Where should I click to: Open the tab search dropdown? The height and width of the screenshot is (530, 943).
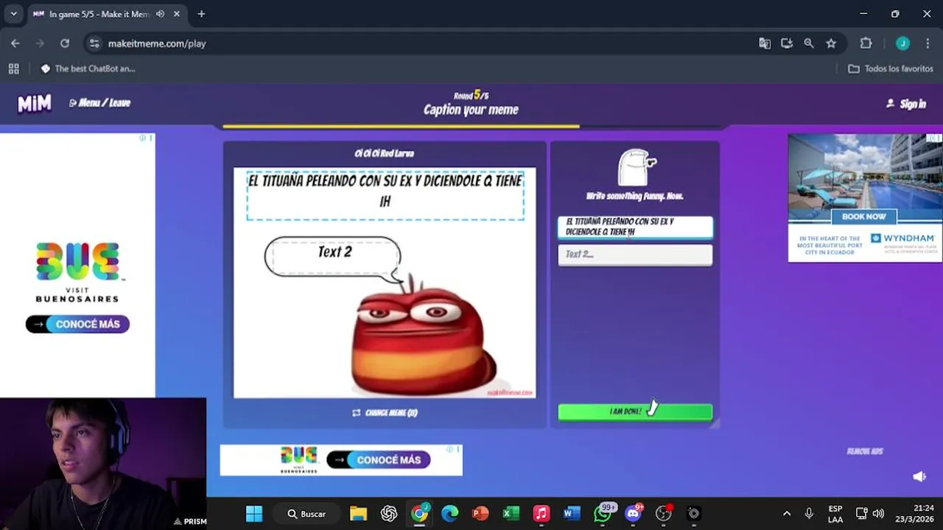13,14
